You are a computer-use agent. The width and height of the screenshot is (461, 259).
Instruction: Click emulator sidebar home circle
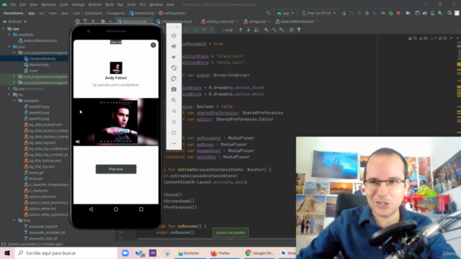click(x=174, y=122)
